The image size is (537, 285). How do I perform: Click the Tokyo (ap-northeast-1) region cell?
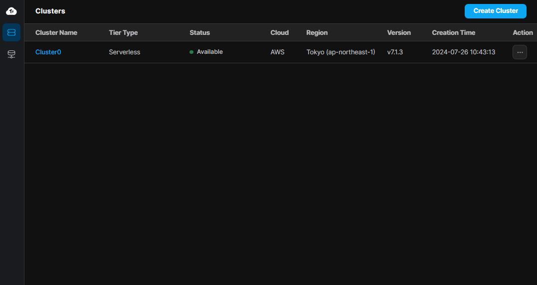click(341, 52)
